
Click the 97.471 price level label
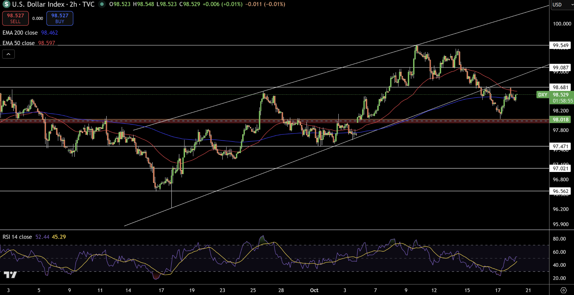point(560,146)
